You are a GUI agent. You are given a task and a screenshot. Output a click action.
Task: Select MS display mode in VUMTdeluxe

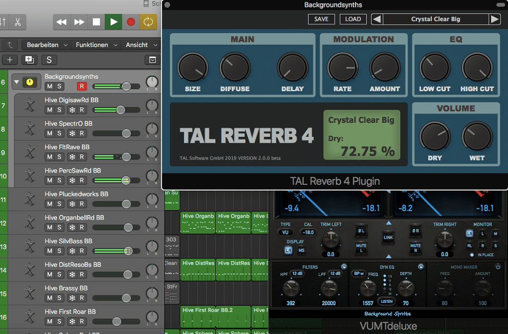point(301,250)
